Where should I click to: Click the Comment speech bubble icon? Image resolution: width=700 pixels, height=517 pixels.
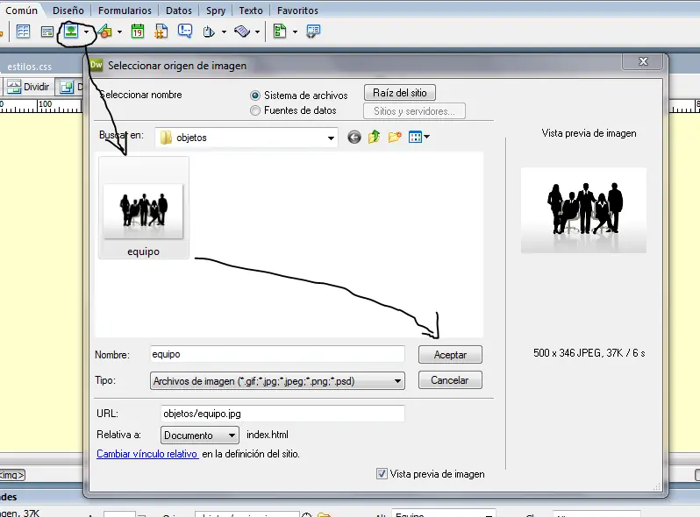185,31
